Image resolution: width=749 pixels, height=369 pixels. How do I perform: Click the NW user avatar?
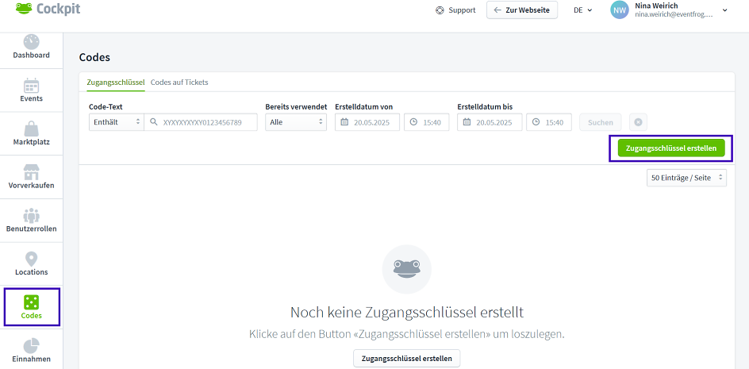pyautogui.click(x=619, y=10)
